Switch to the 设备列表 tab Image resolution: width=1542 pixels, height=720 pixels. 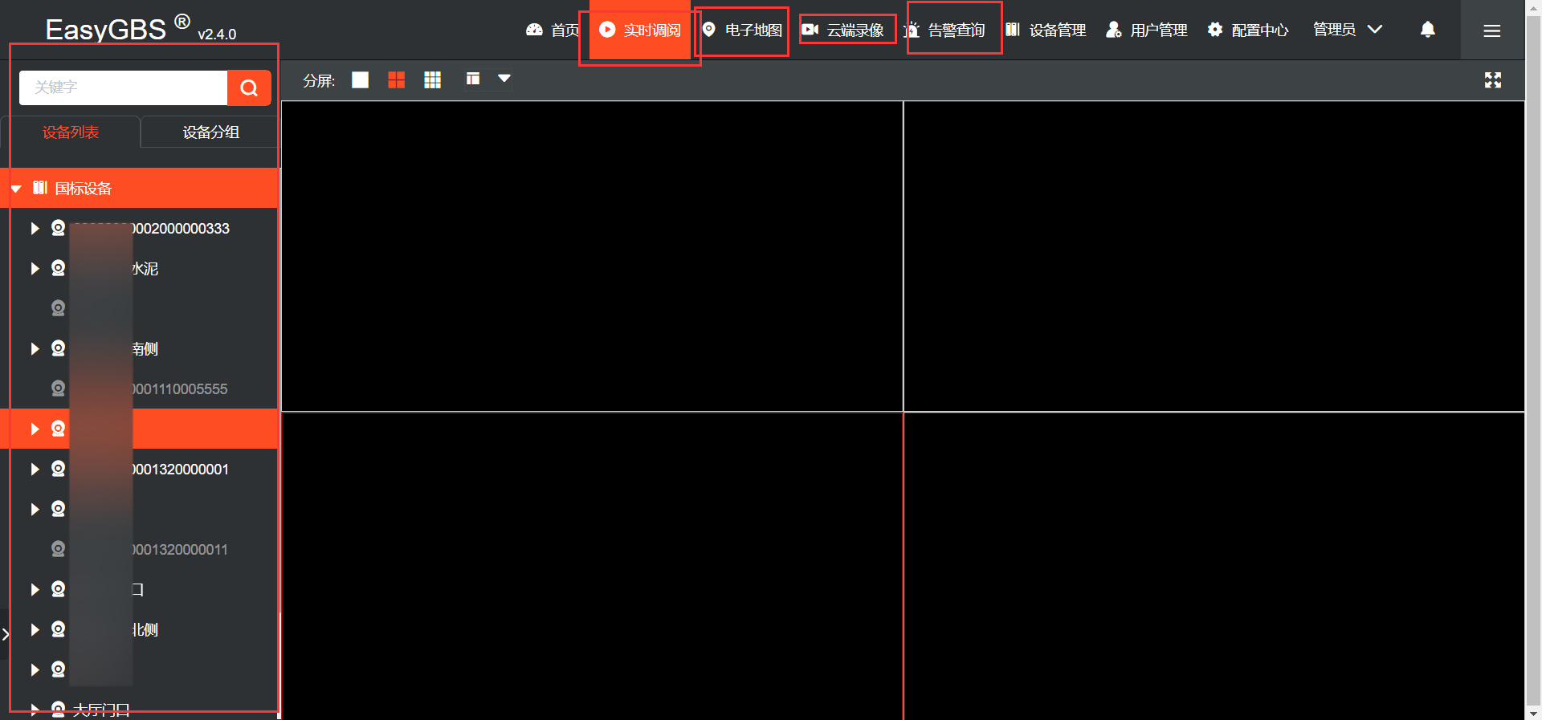click(x=71, y=132)
